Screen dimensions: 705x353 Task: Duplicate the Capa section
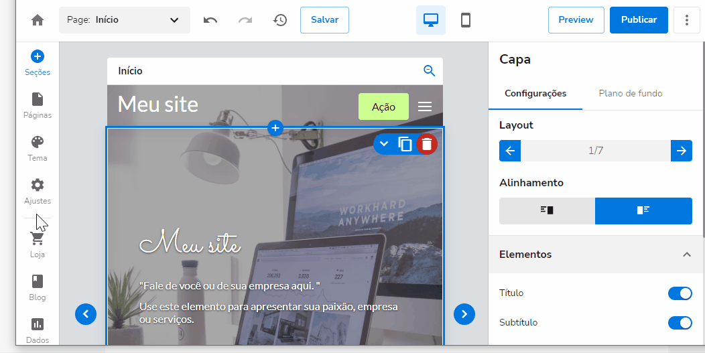(405, 144)
